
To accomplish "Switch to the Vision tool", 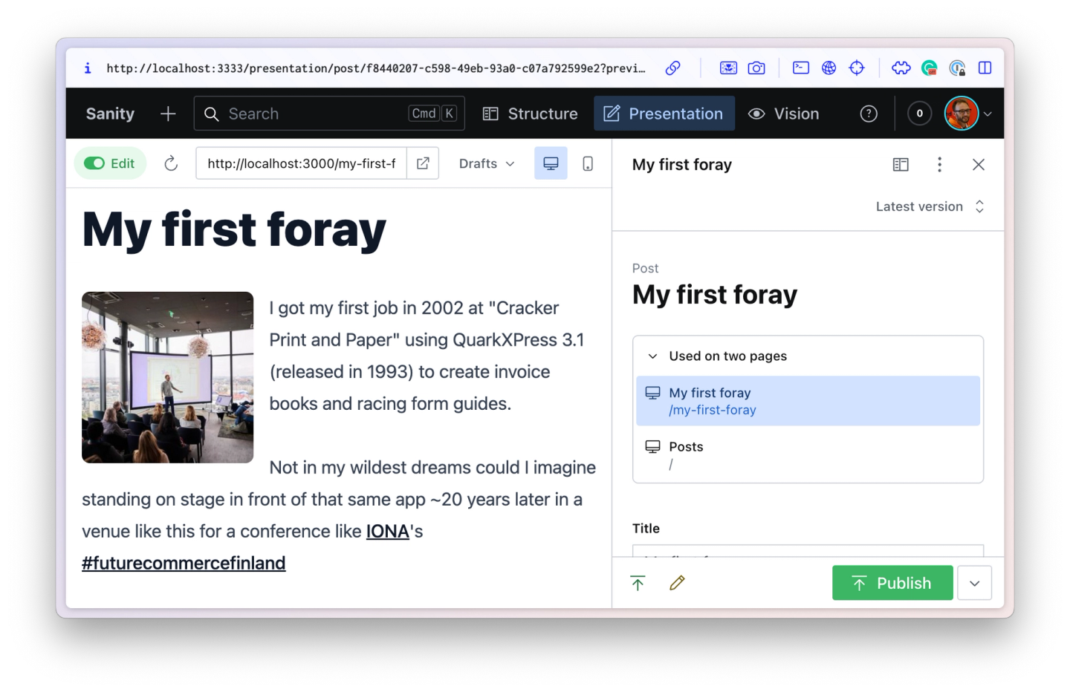I will click(x=784, y=114).
